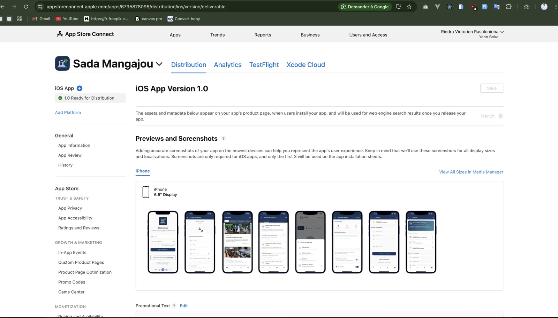Switch to the TestFlight tab
This screenshot has width=558, height=318.
pyautogui.click(x=264, y=65)
